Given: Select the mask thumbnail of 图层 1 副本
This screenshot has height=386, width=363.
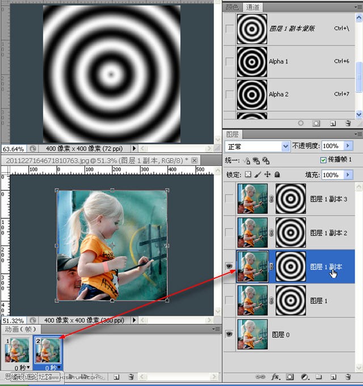Looking at the screenshot, I should (x=290, y=266).
